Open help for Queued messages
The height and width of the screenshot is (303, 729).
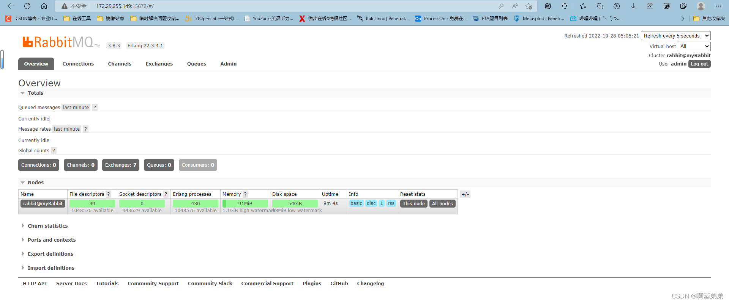point(95,107)
